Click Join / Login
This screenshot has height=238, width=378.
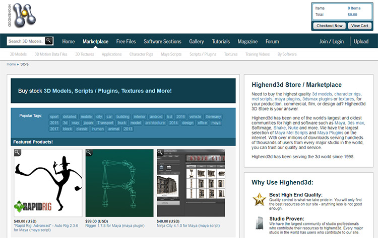332,42
